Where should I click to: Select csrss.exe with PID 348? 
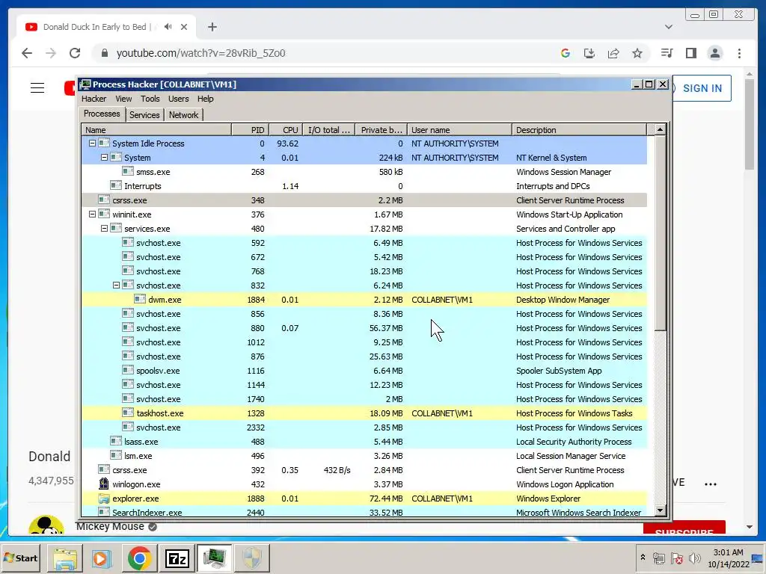coord(364,200)
